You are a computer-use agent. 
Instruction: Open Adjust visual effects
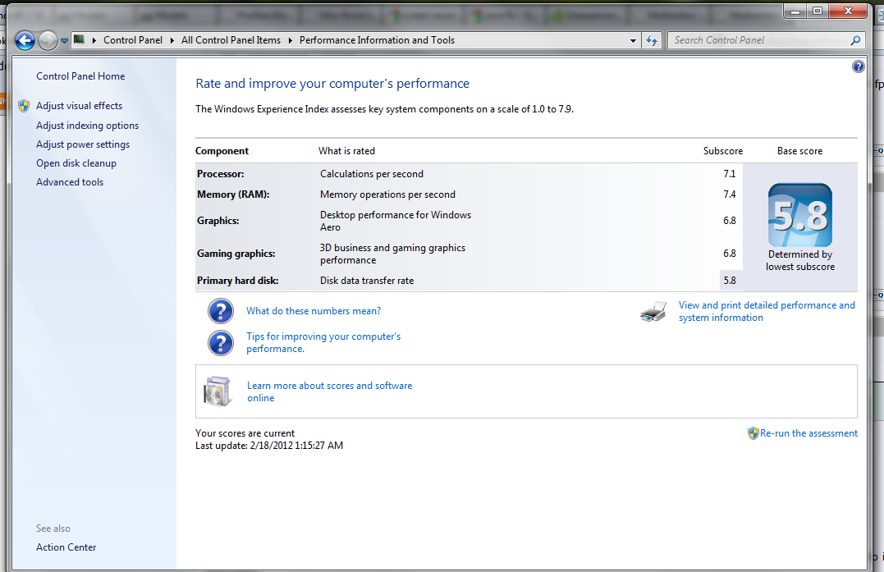(79, 106)
